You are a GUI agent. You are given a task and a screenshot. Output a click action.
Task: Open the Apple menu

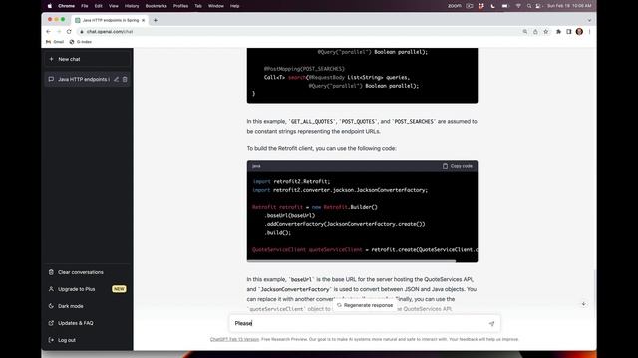50,6
